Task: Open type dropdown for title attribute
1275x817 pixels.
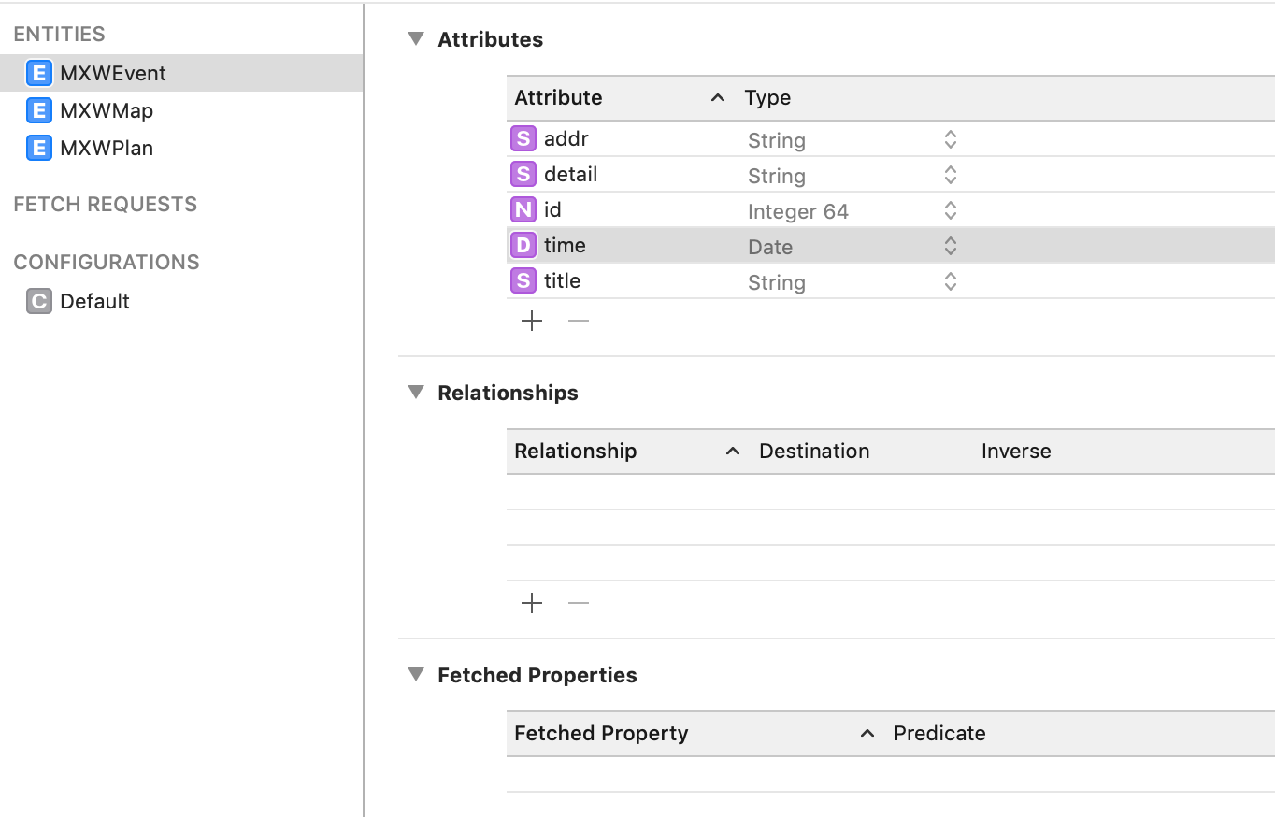Action: (950, 281)
